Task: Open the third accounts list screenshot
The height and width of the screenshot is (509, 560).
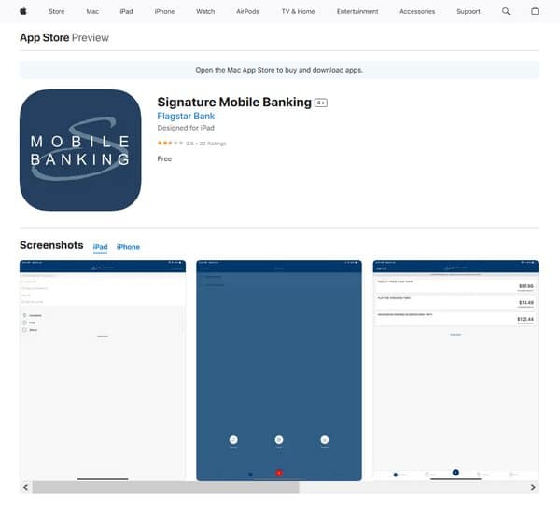Action: (x=455, y=371)
